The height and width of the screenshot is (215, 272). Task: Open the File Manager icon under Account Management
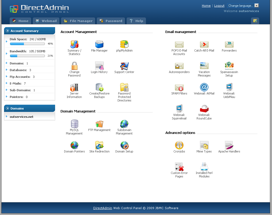point(99,44)
